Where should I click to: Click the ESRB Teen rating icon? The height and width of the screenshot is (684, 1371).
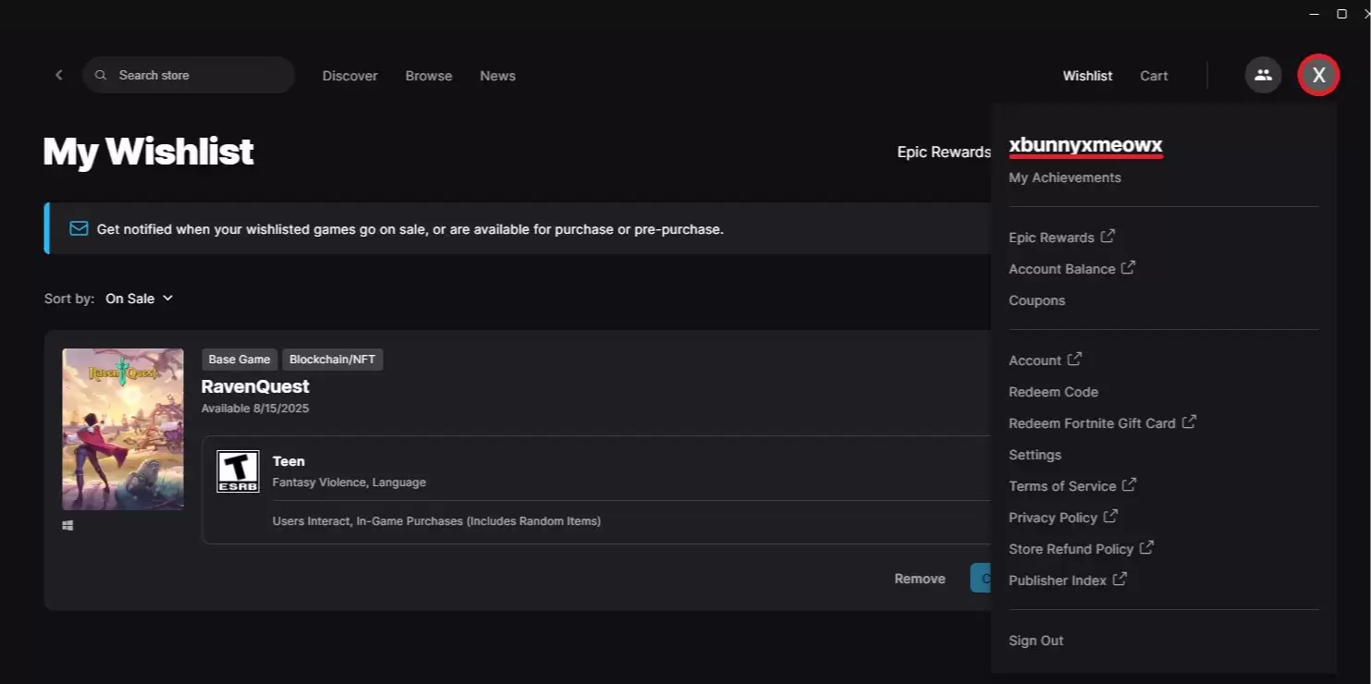tap(238, 471)
